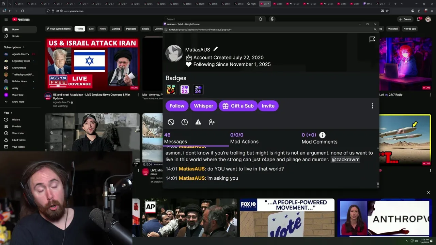Image resolution: width=436 pixels, height=245 pixels.
Task: Open the viewer card three-dot options menu
Action: pyautogui.click(x=372, y=106)
